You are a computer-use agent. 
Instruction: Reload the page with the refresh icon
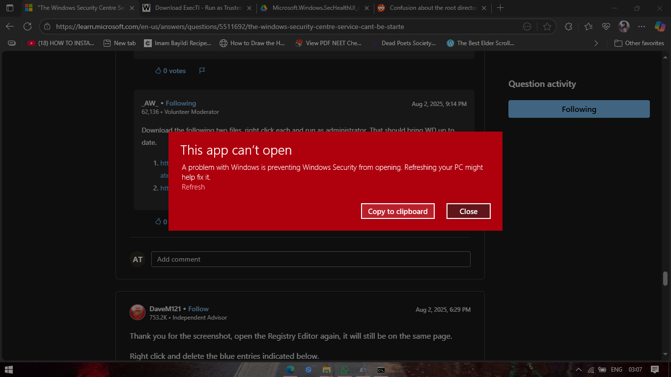pos(28,27)
